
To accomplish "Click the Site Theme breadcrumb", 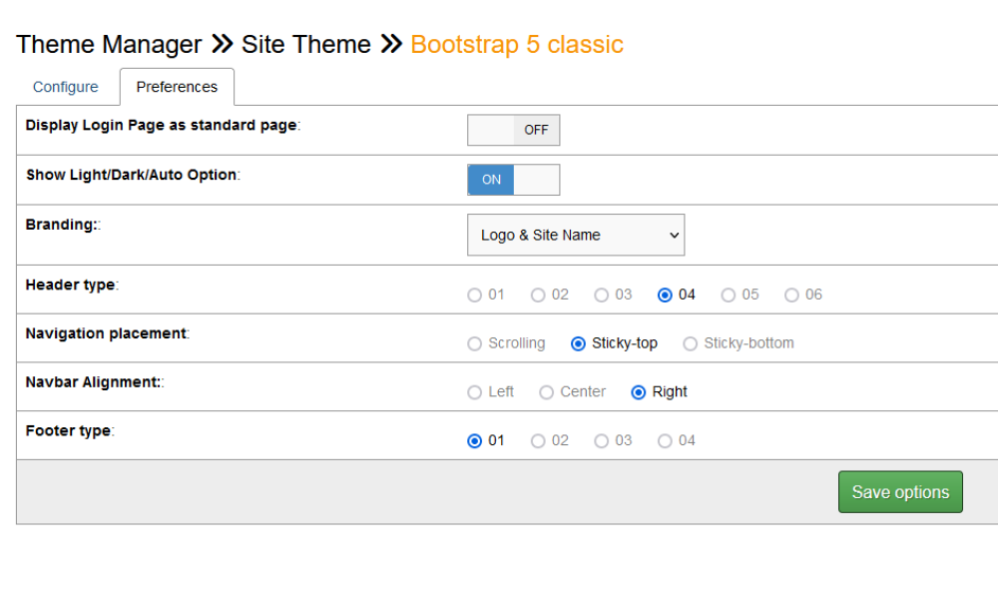I will coord(306,45).
